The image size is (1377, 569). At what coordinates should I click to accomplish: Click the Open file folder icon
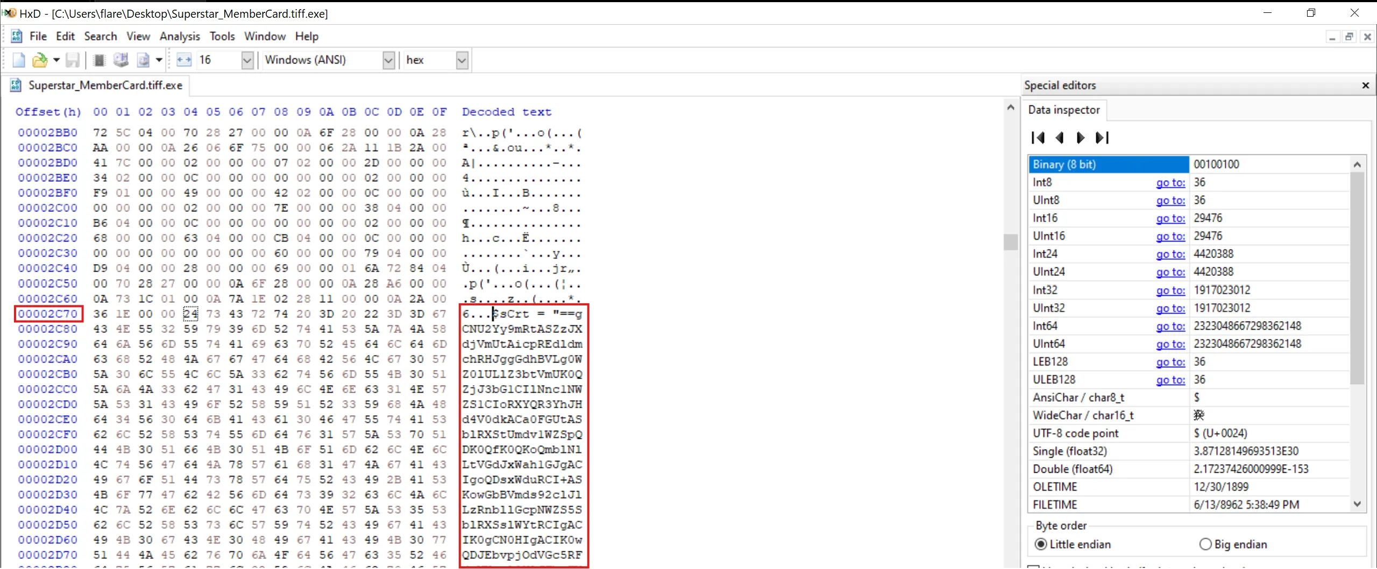pos(39,60)
